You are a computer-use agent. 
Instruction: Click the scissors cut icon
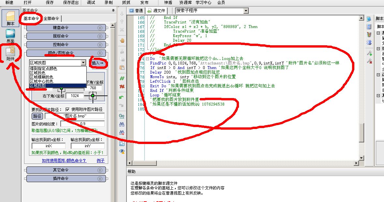tap(122, 51)
